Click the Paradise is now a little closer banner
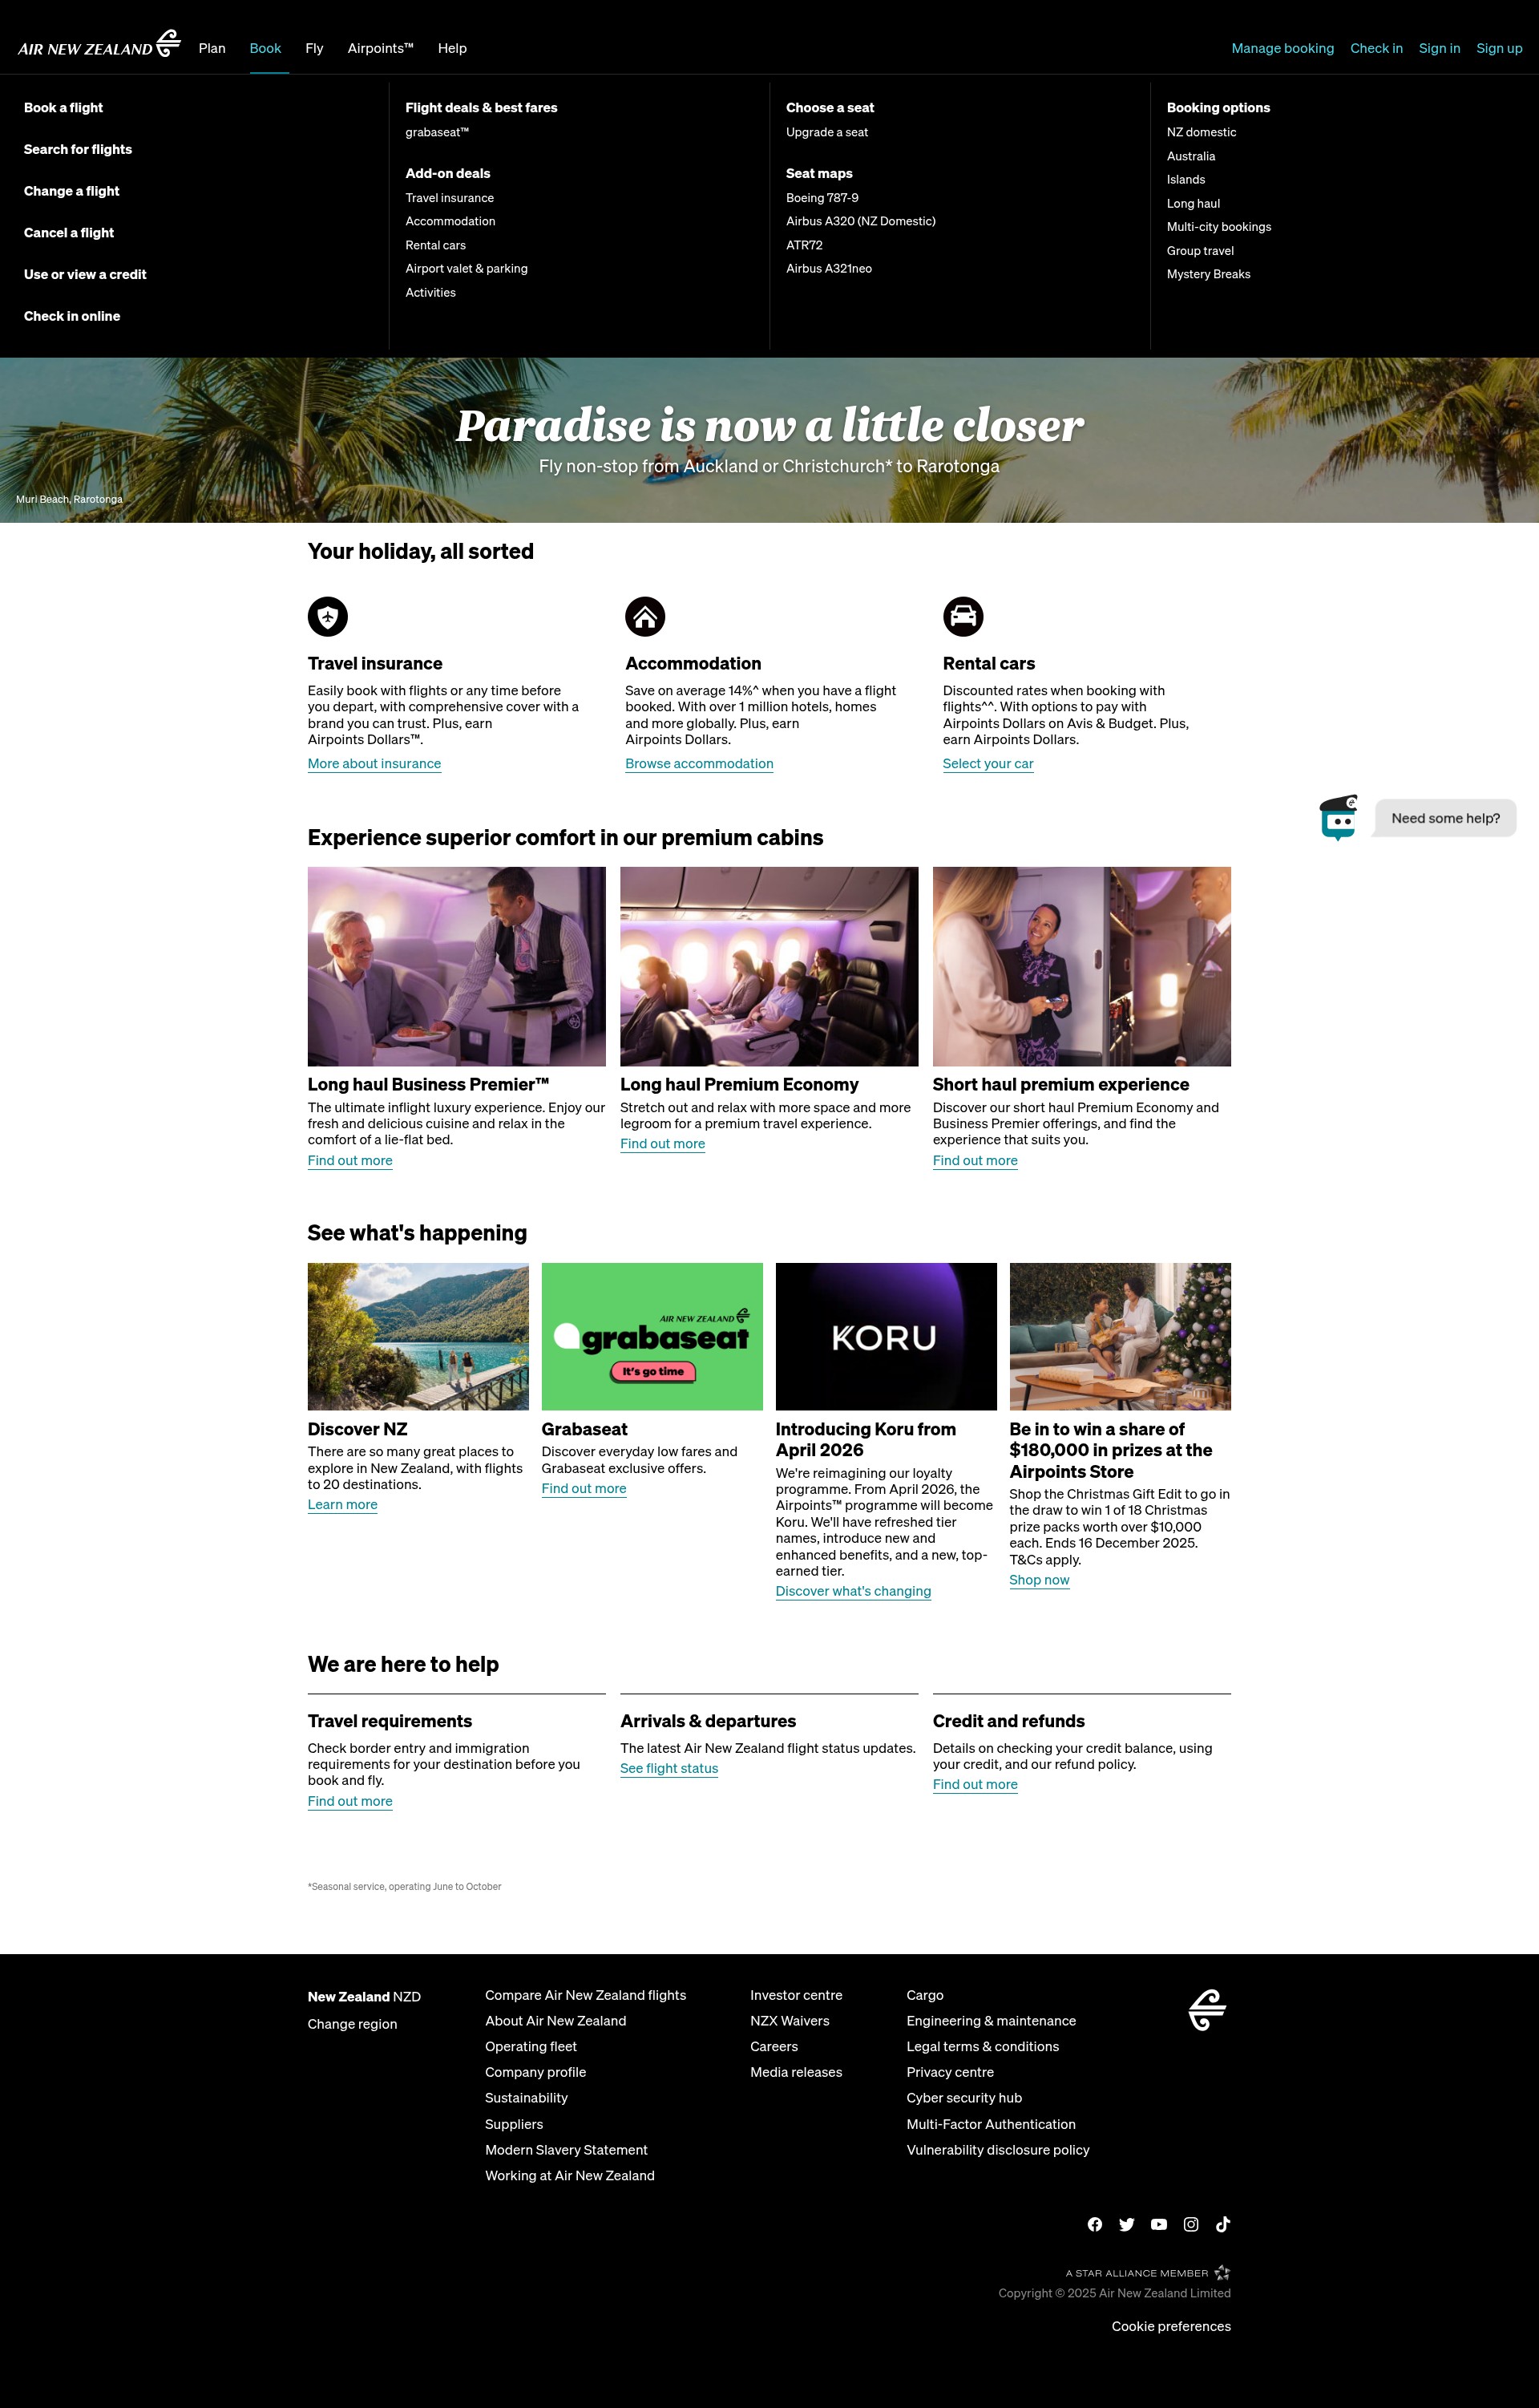 [769, 440]
